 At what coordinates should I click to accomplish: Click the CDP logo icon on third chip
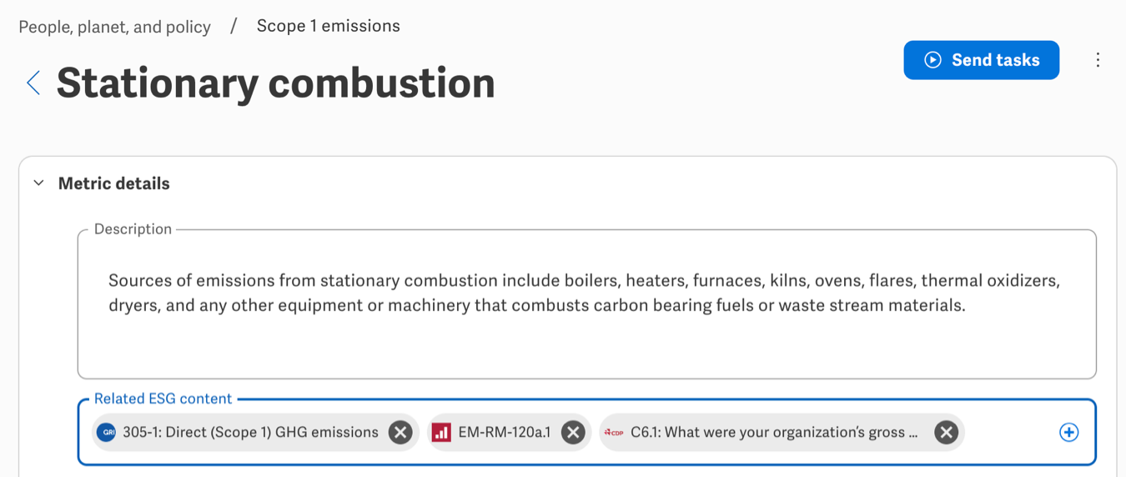coord(614,432)
